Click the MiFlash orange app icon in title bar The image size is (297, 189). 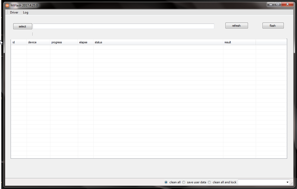[x=7, y=5]
